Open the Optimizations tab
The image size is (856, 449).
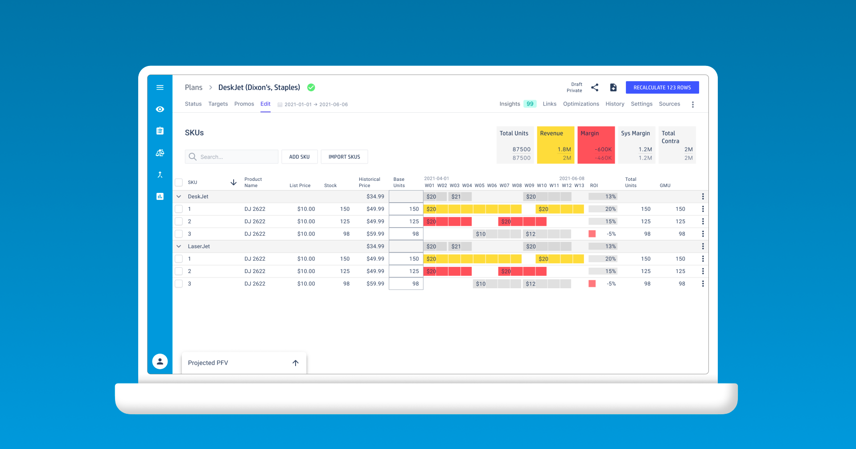[580, 104]
